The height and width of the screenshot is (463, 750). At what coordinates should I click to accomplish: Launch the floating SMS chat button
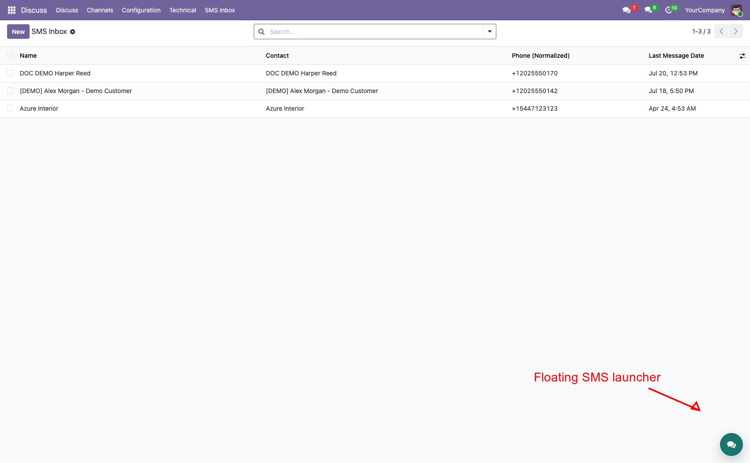point(731,444)
